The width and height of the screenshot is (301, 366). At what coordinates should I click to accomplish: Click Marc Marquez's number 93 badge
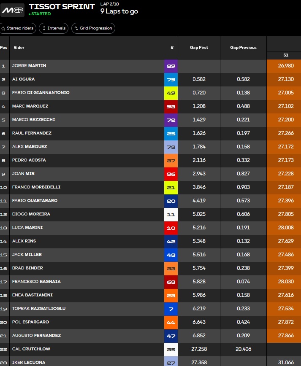click(x=171, y=107)
